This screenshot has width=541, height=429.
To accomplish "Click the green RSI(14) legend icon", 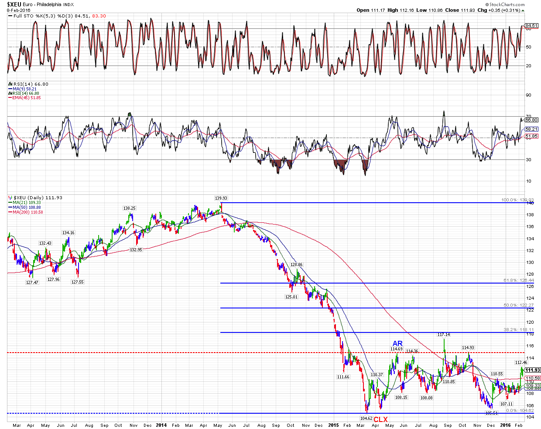I will coord(10,93).
